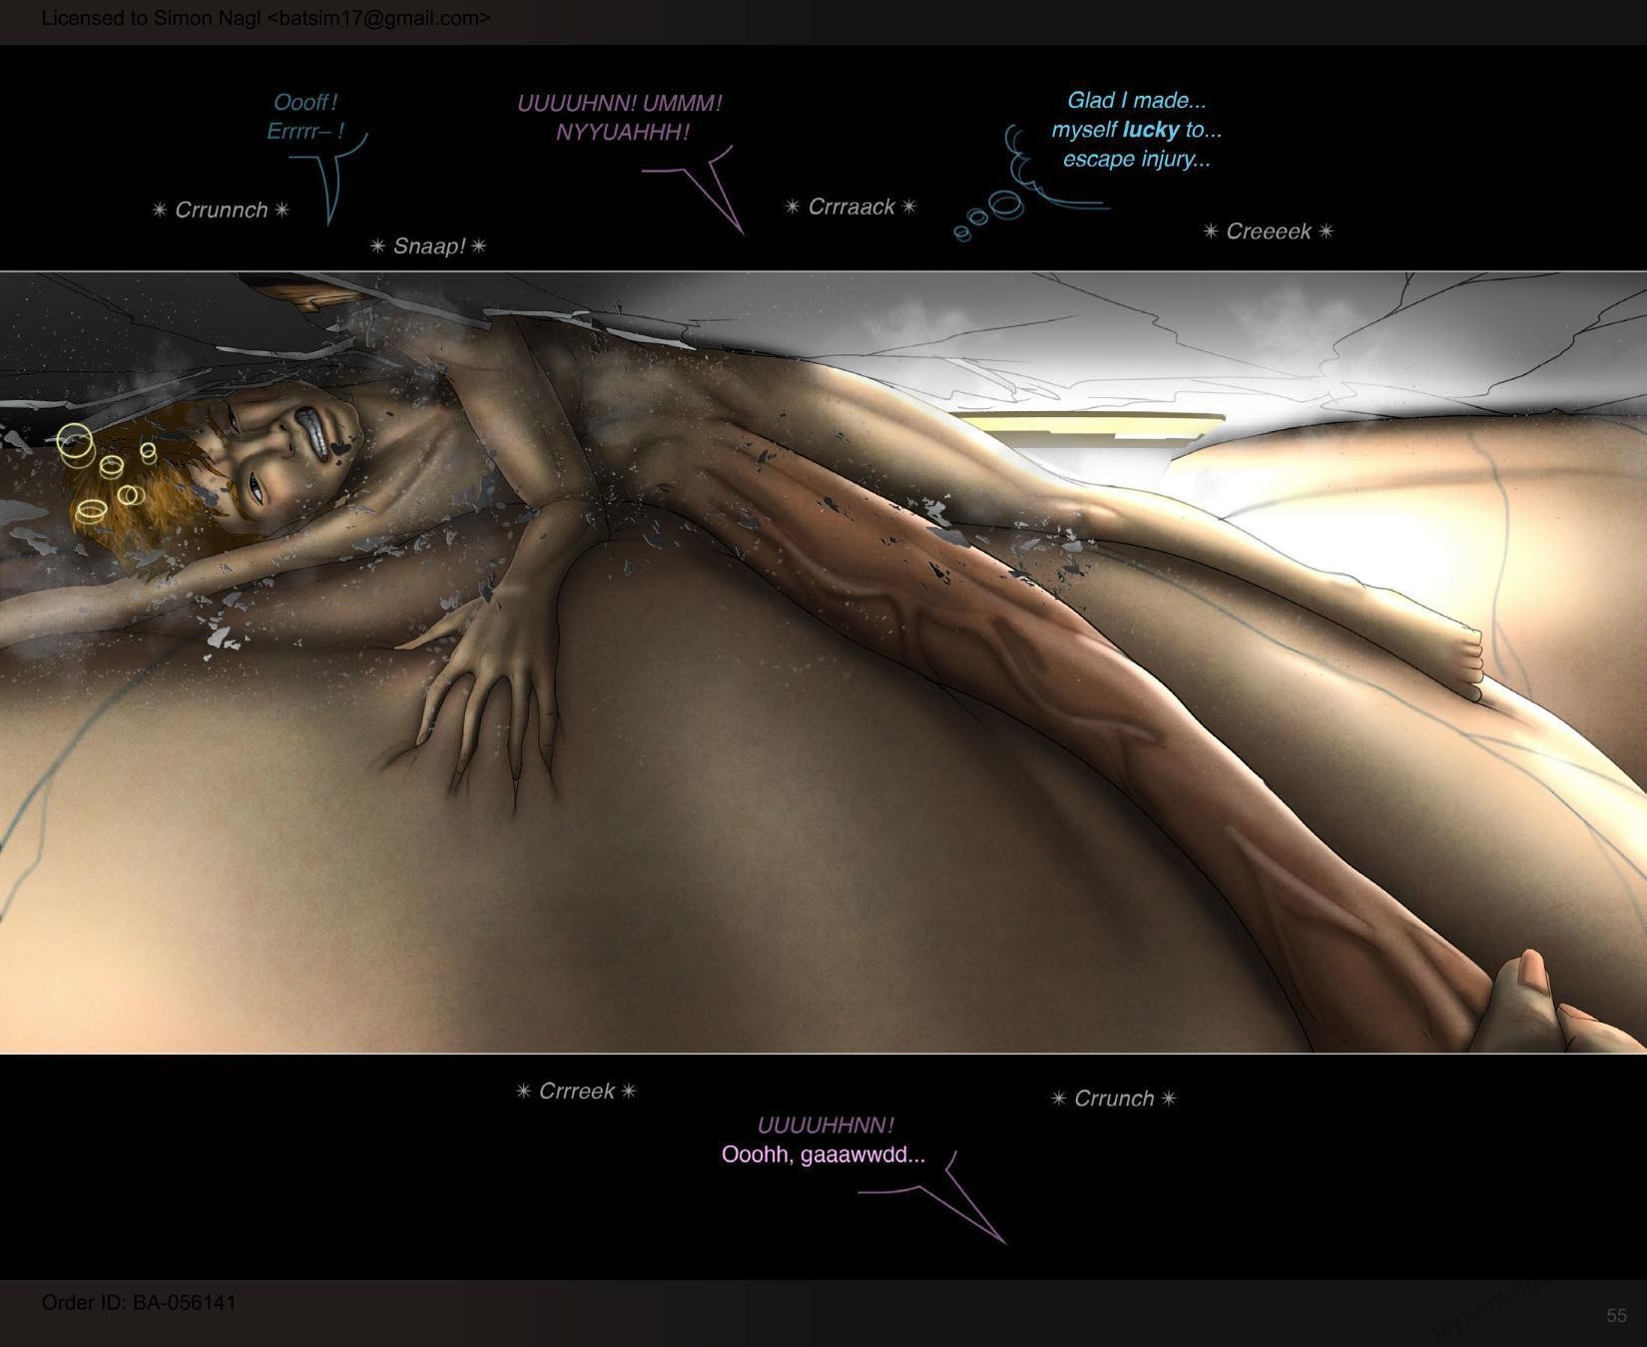Click the "Snaap!" sound effect text
This screenshot has width=1647, height=1347.
[428, 245]
